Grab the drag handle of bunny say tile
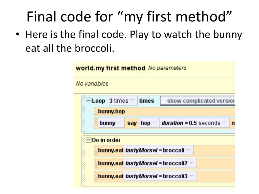Image resolution: width=259 pixels, height=194 pixels. click(96, 123)
